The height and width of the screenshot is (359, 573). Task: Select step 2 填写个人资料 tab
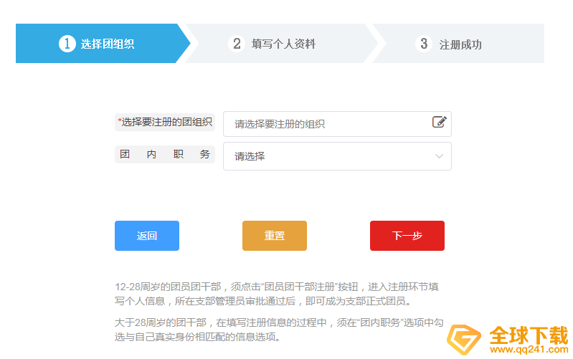281,44
